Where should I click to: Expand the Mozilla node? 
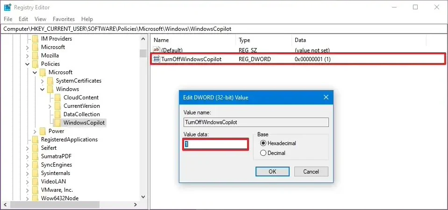28,56
